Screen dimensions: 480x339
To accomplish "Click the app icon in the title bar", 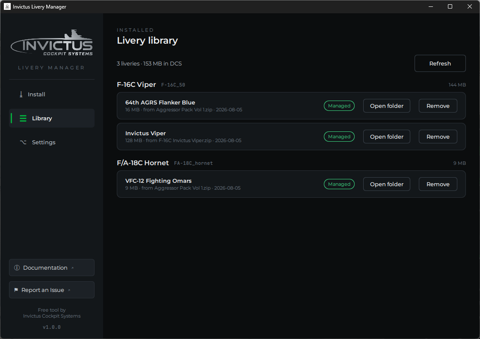I will (x=7, y=6).
